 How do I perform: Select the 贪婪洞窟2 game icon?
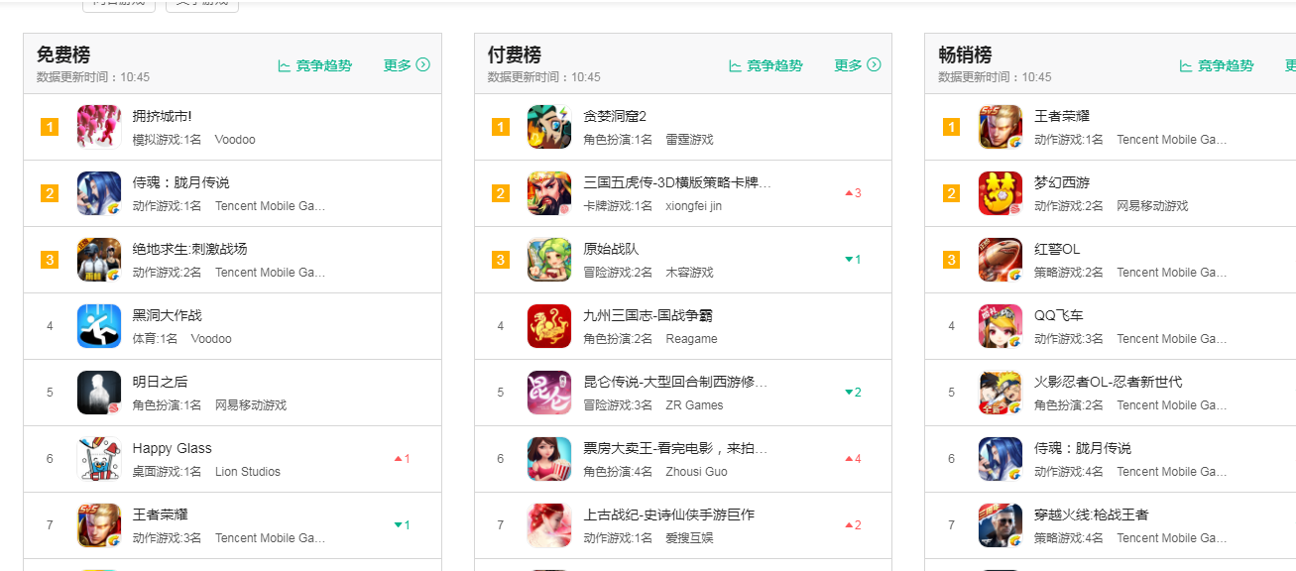click(549, 127)
